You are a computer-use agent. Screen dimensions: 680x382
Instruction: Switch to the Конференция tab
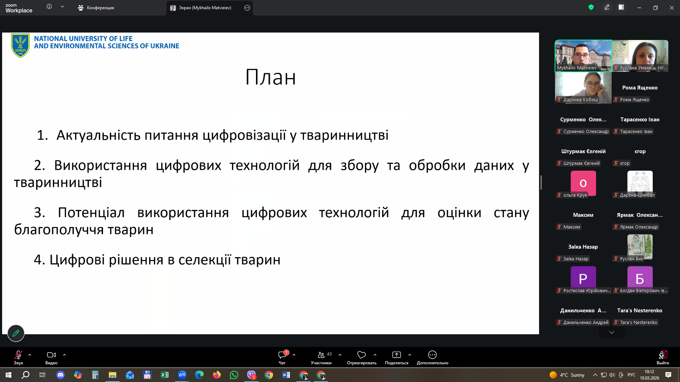(x=96, y=8)
